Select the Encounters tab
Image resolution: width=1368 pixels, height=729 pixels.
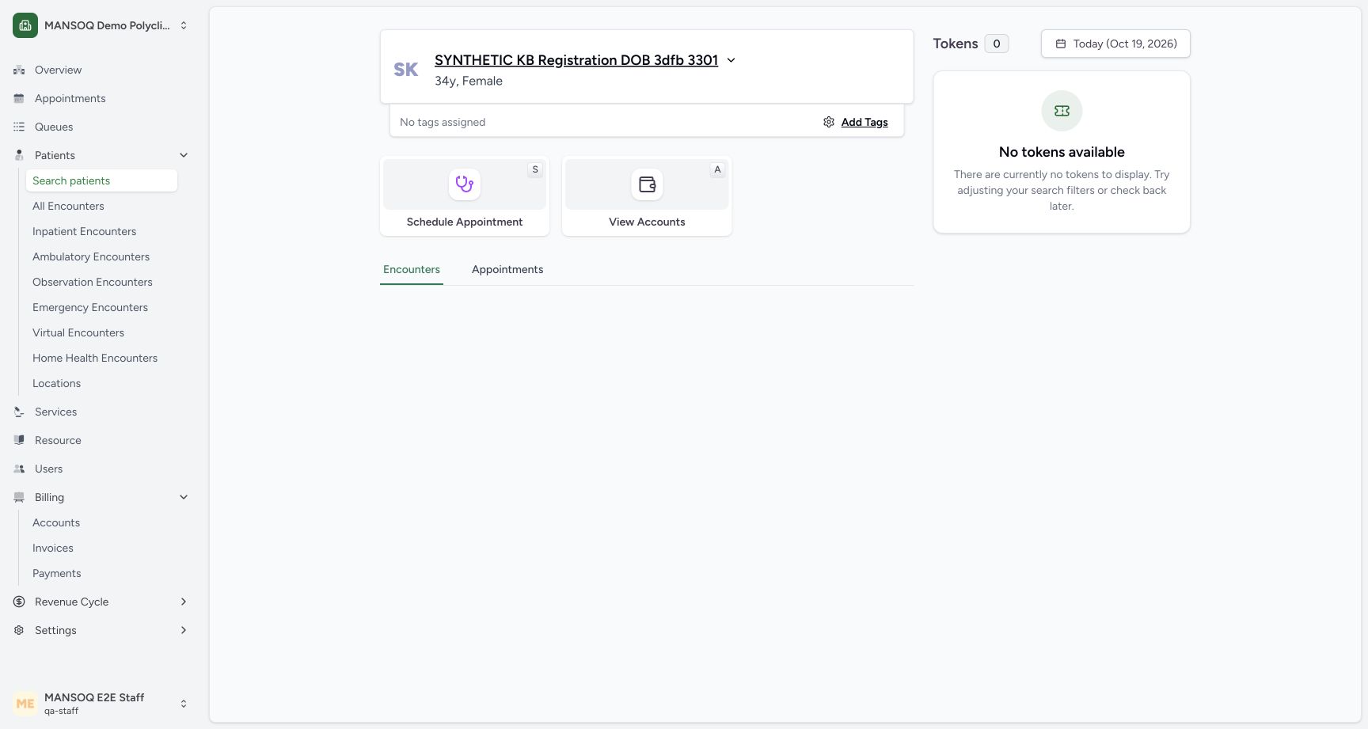(x=412, y=269)
